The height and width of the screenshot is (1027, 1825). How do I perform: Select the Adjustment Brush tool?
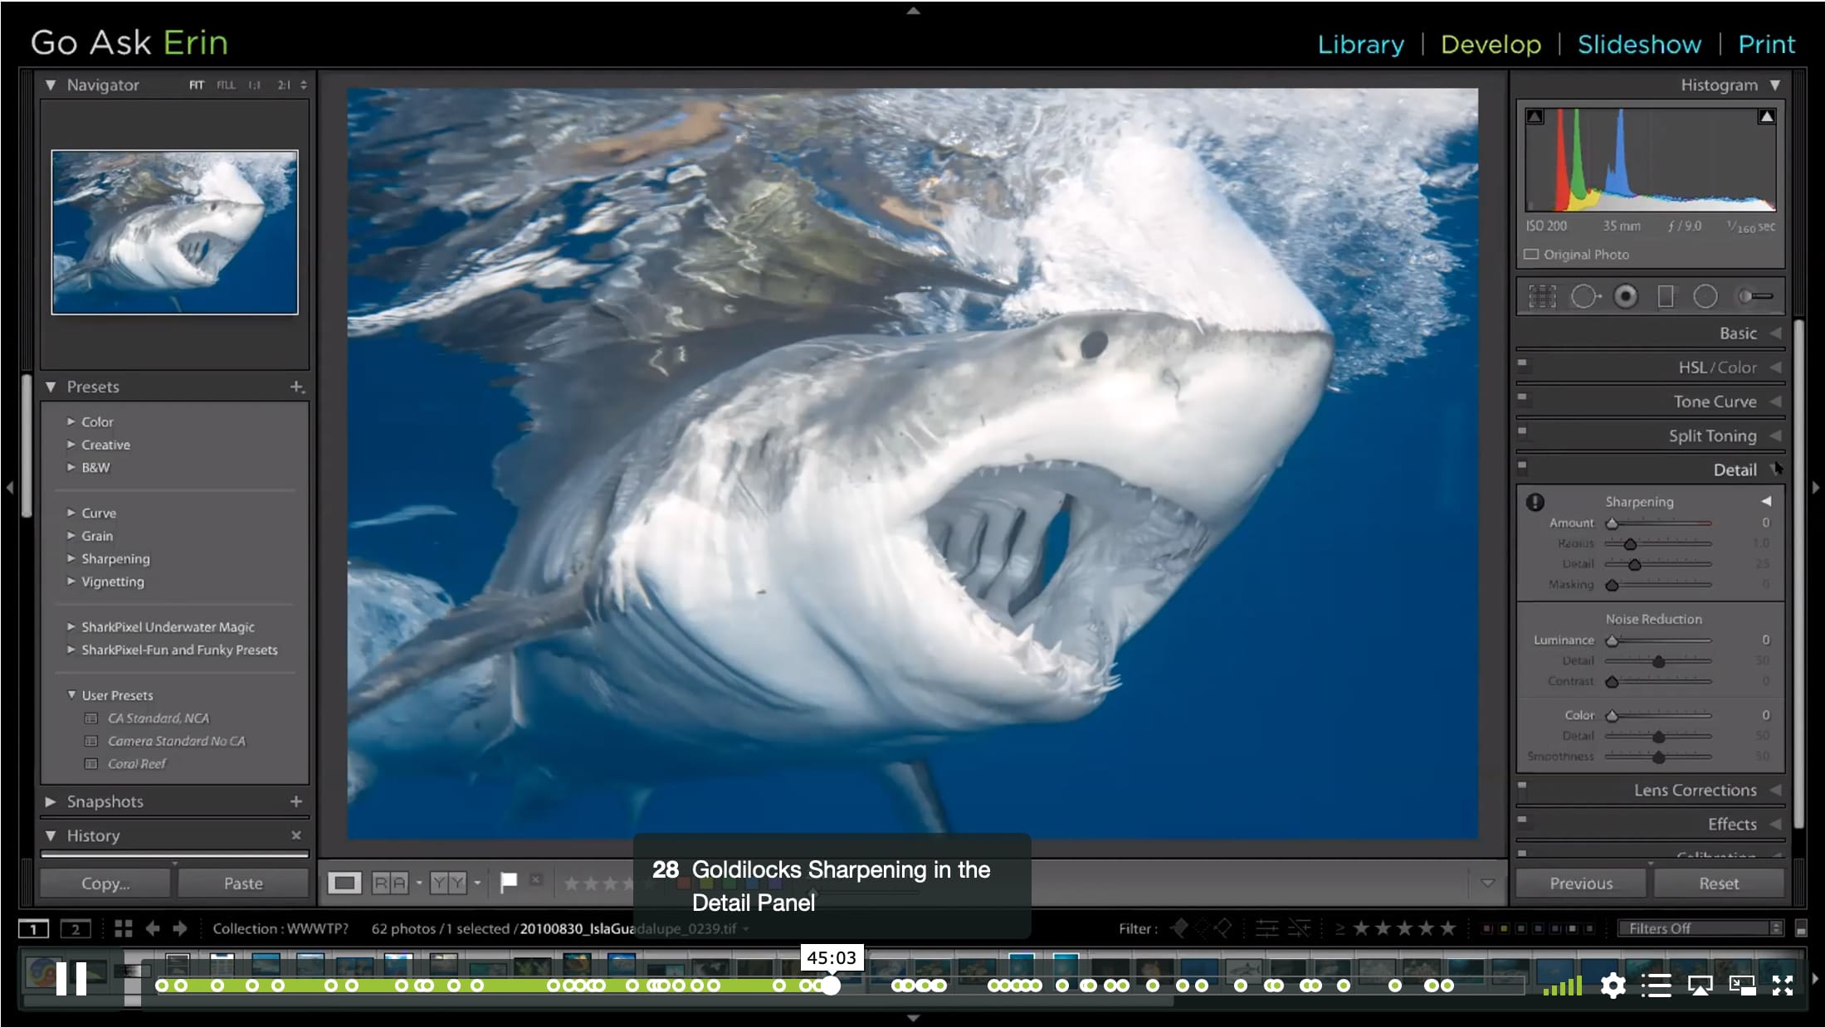(x=1755, y=296)
